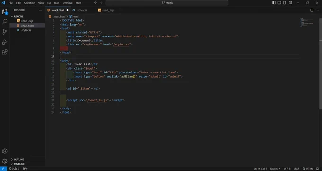The height and width of the screenshot is (171, 322).
Task: Open the Terminal menu
Action: (x=67, y=3)
